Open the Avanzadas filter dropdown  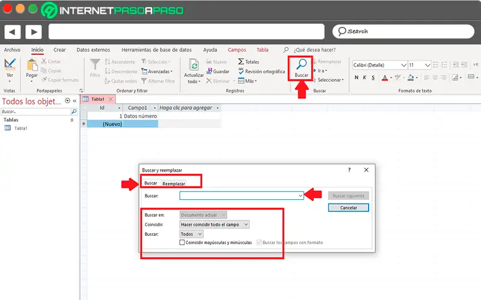(x=157, y=71)
